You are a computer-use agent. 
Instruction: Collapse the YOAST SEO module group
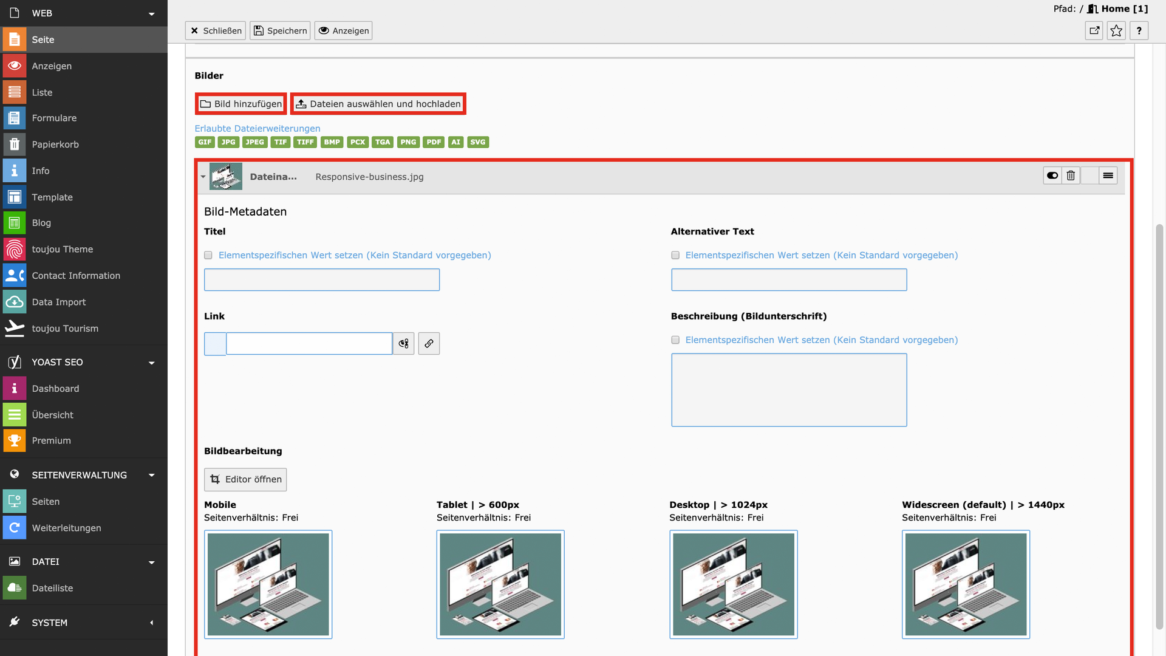[x=151, y=363]
